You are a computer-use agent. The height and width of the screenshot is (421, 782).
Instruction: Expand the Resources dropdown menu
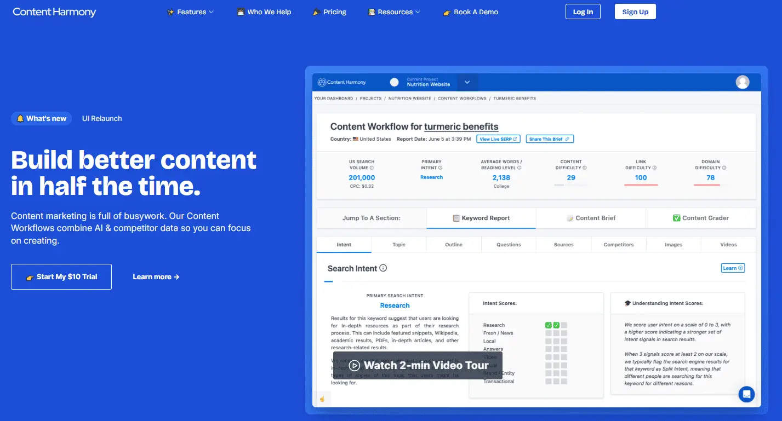click(394, 11)
